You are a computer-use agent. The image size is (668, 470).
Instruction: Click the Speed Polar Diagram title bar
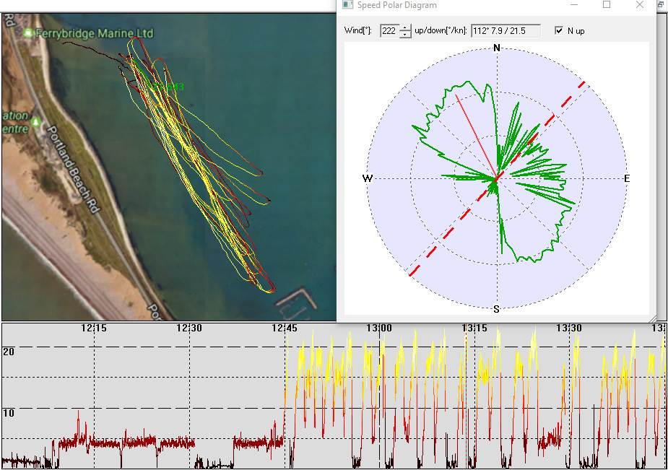click(469, 5)
